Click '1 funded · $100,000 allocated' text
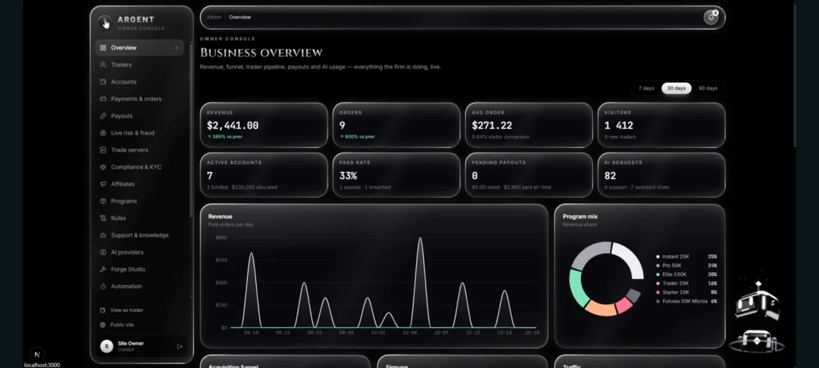The height and width of the screenshot is (368, 819). point(242,187)
